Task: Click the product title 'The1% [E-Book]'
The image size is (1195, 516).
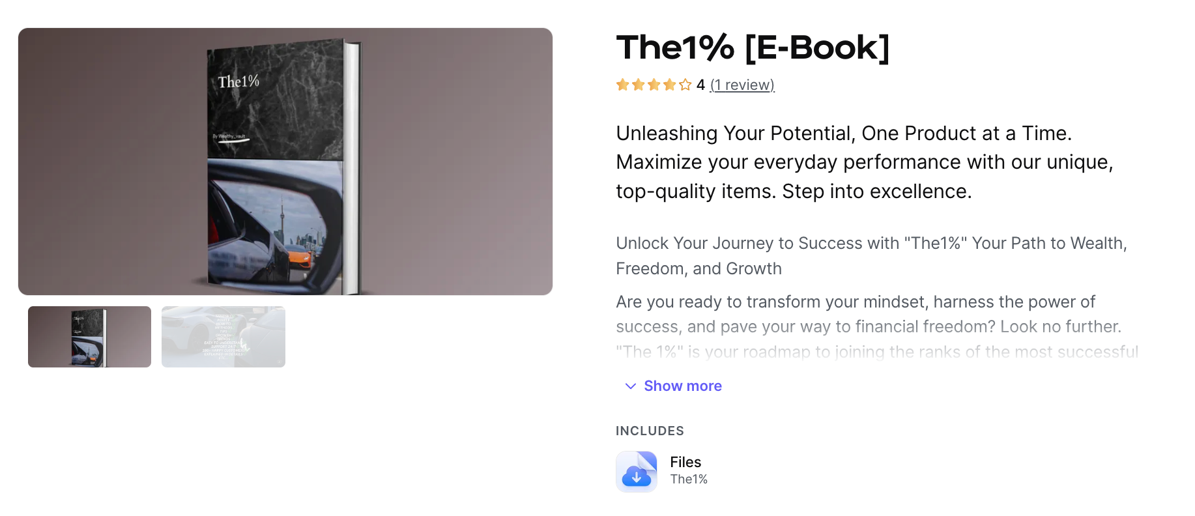Action: [x=752, y=47]
